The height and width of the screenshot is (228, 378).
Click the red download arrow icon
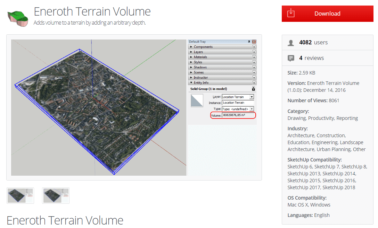pyautogui.click(x=291, y=14)
